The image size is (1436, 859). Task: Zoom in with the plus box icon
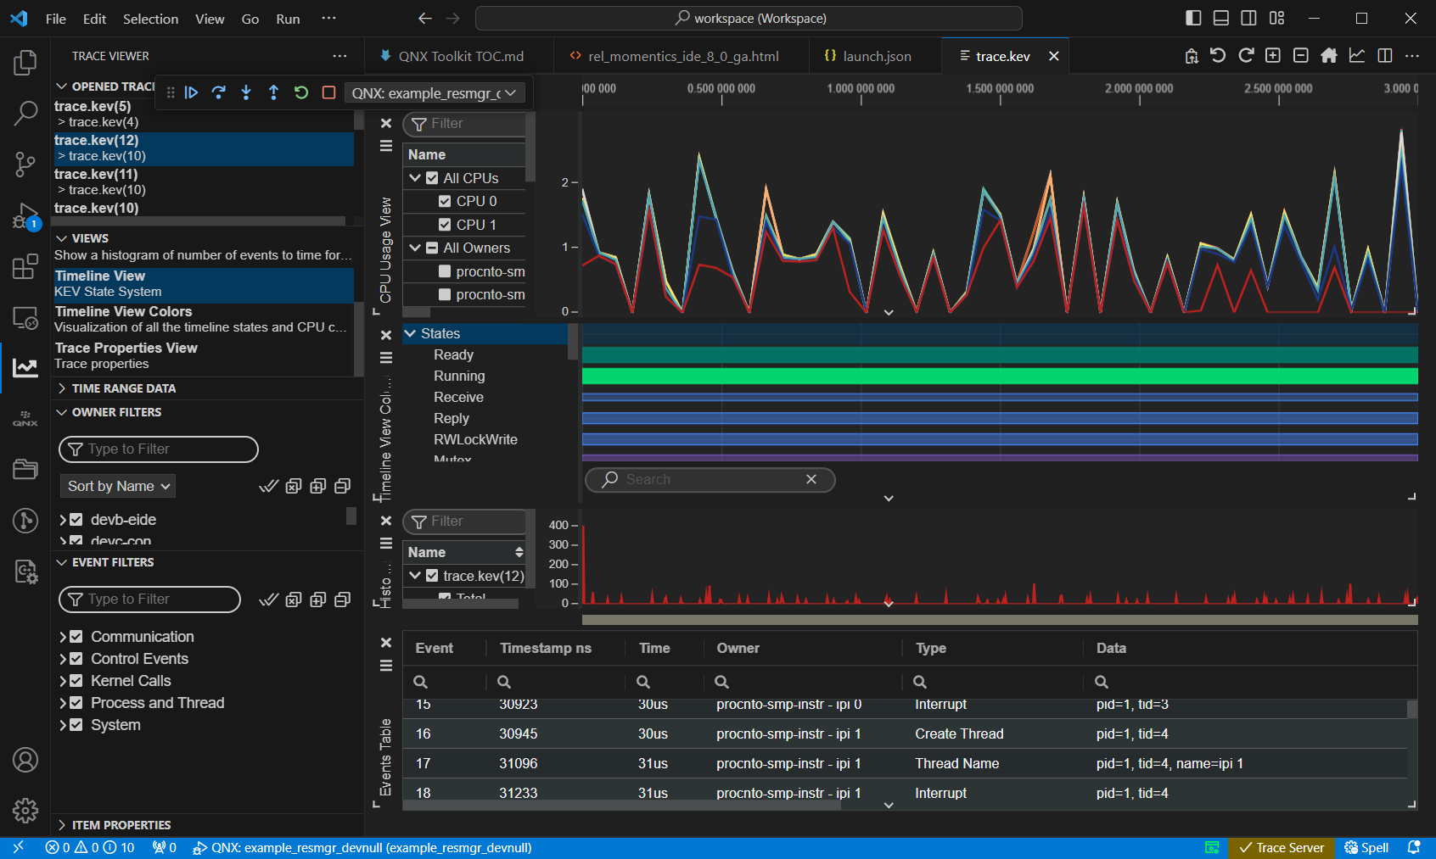coord(1273,56)
